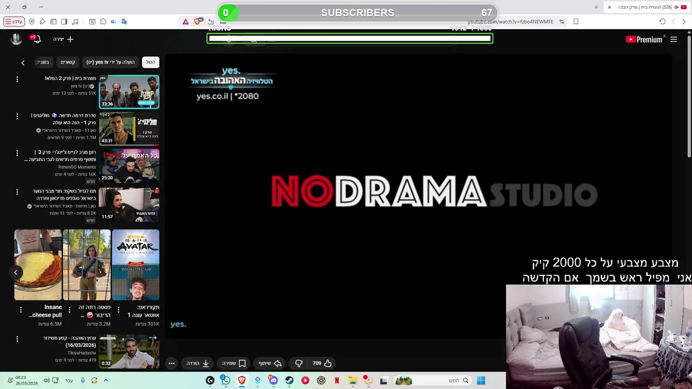Open RonenGG Moments video thumbnail
Screen dimensions: 692x389
[129, 165]
